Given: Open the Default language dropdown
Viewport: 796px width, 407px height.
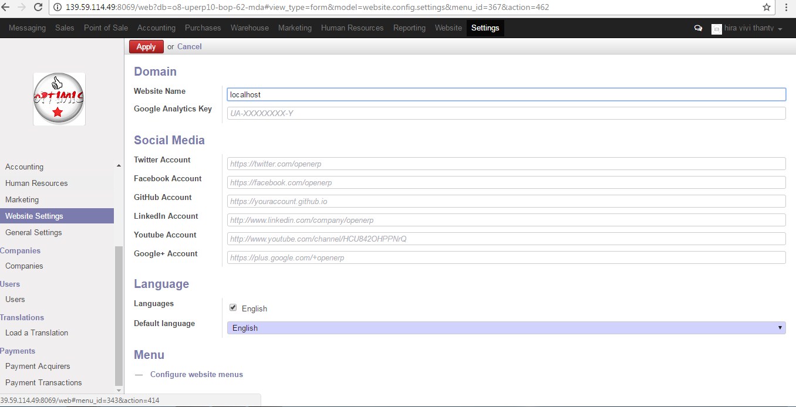Looking at the screenshot, I should pos(506,328).
